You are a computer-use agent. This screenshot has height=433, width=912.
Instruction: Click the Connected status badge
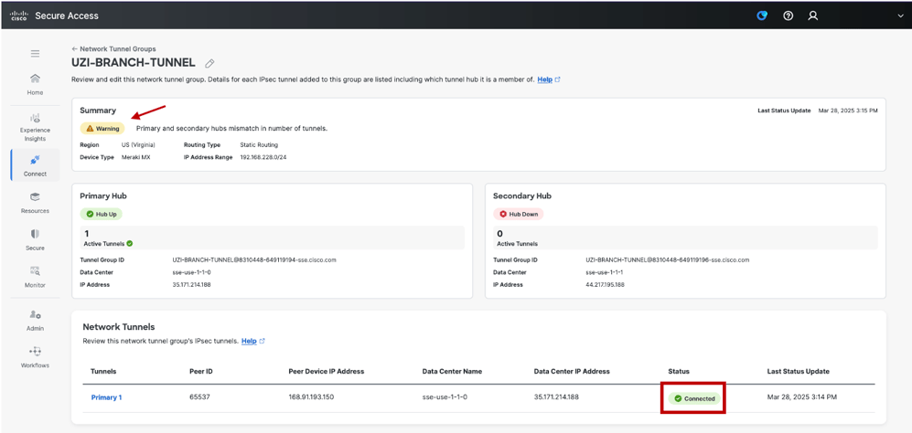(694, 398)
